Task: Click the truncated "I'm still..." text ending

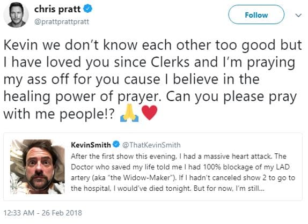Action: (x=250, y=188)
